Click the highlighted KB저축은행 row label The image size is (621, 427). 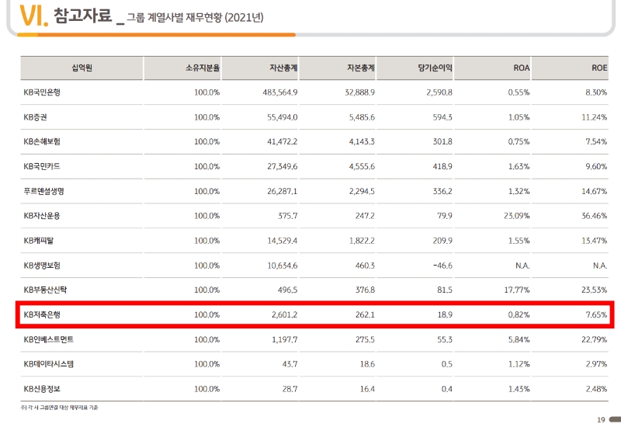point(42,314)
